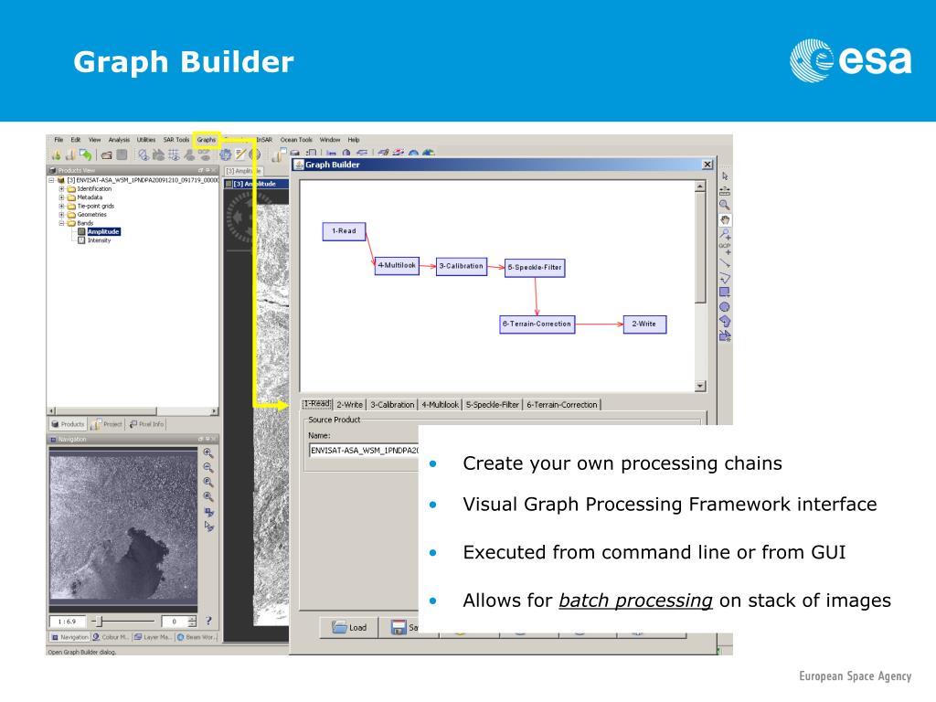936x702 pixels.
Task: Switch to the 6-Terrain-Correction tab
Action: [562, 404]
